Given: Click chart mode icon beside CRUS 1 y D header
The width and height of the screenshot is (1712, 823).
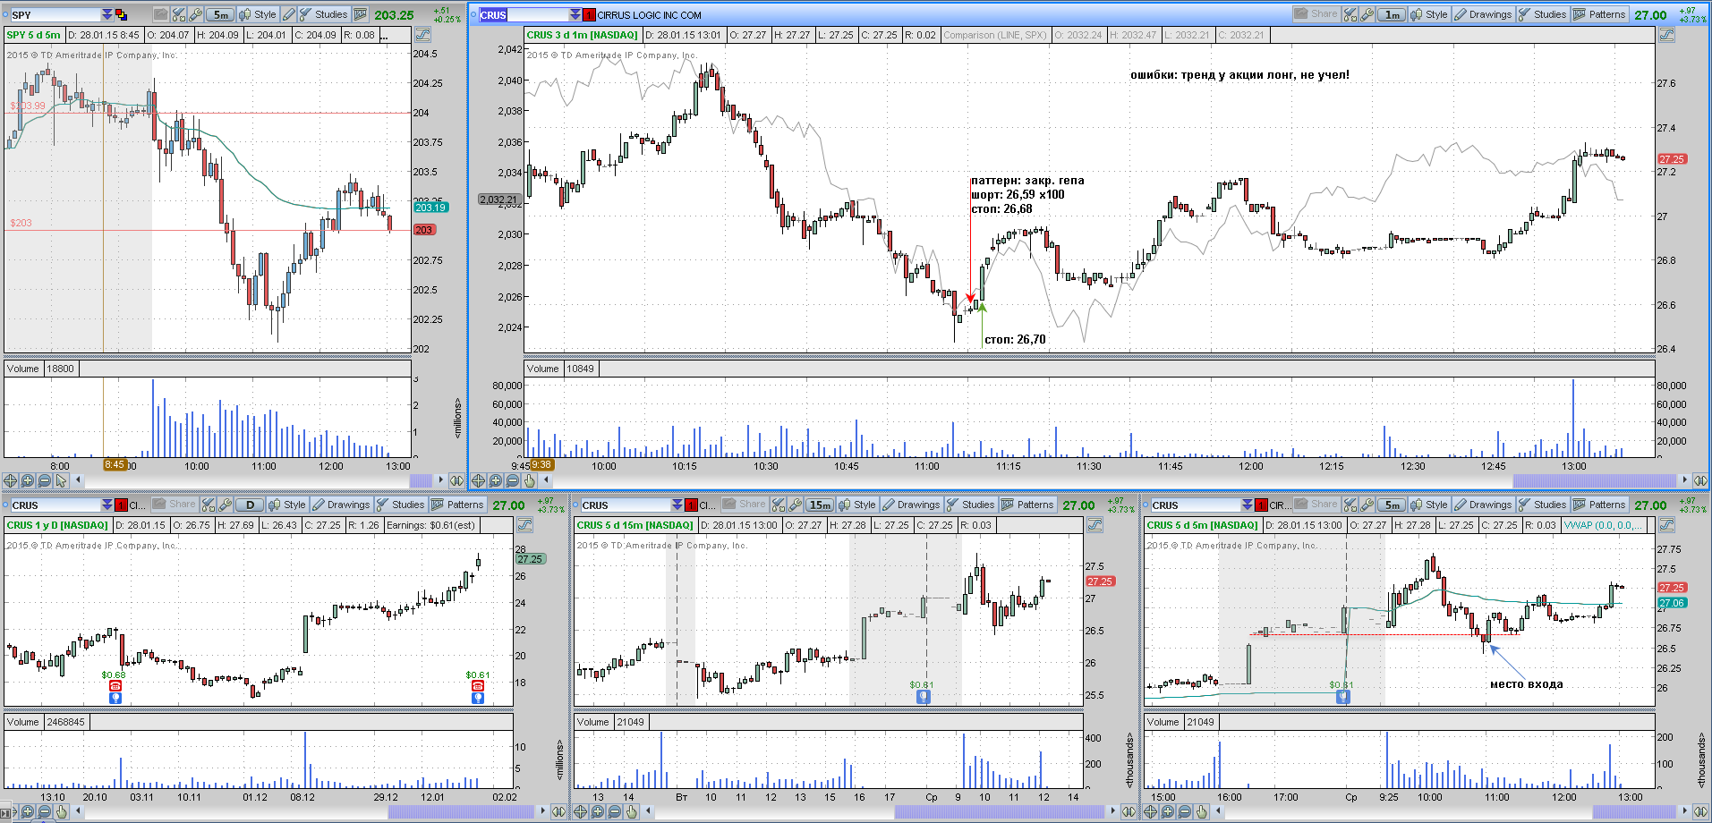Looking at the screenshot, I should (524, 525).
